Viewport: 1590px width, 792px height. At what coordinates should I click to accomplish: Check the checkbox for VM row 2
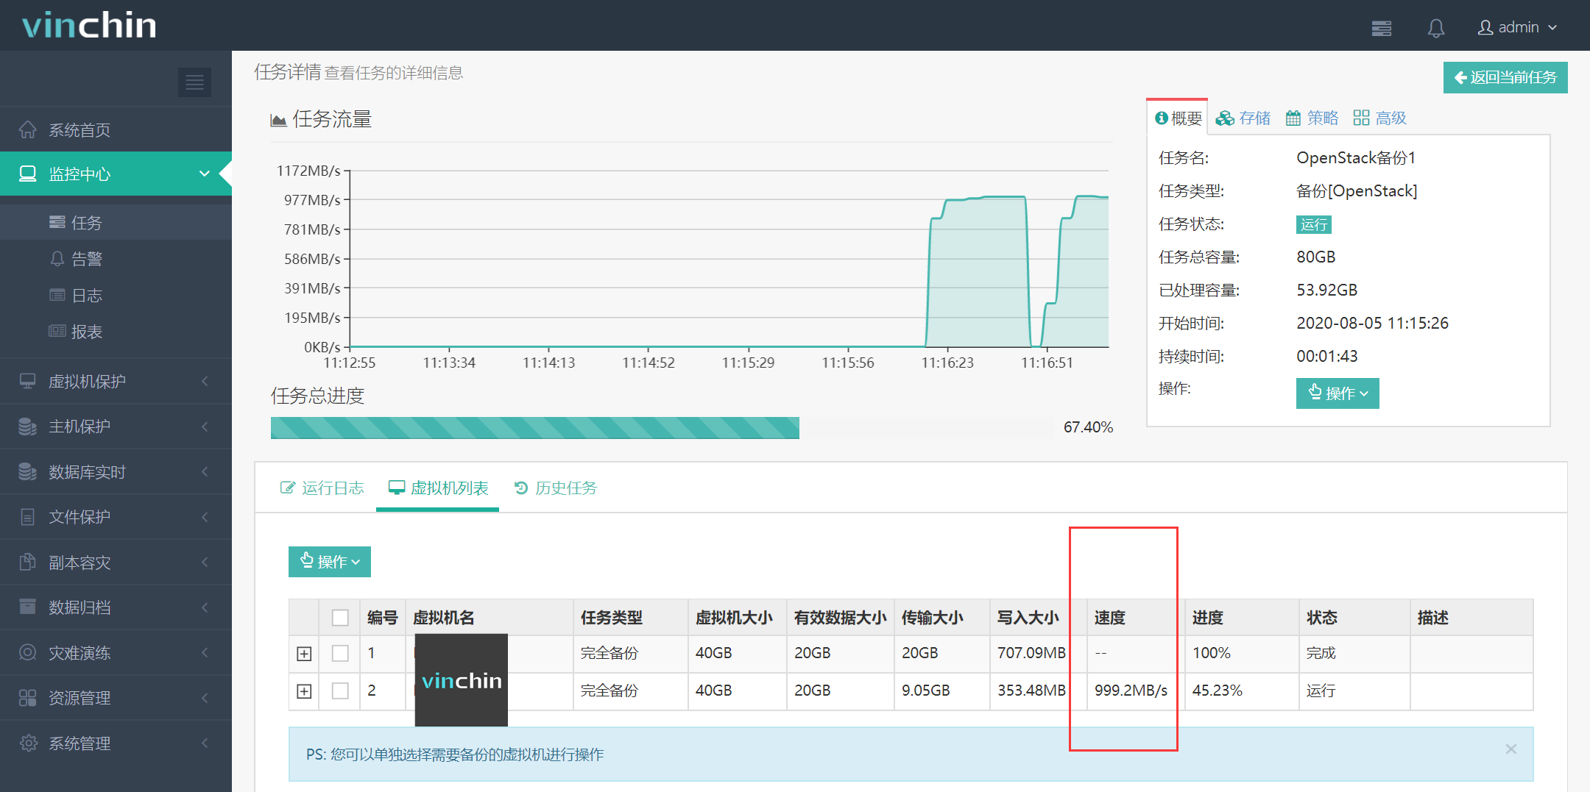click(x=340, y=691)
